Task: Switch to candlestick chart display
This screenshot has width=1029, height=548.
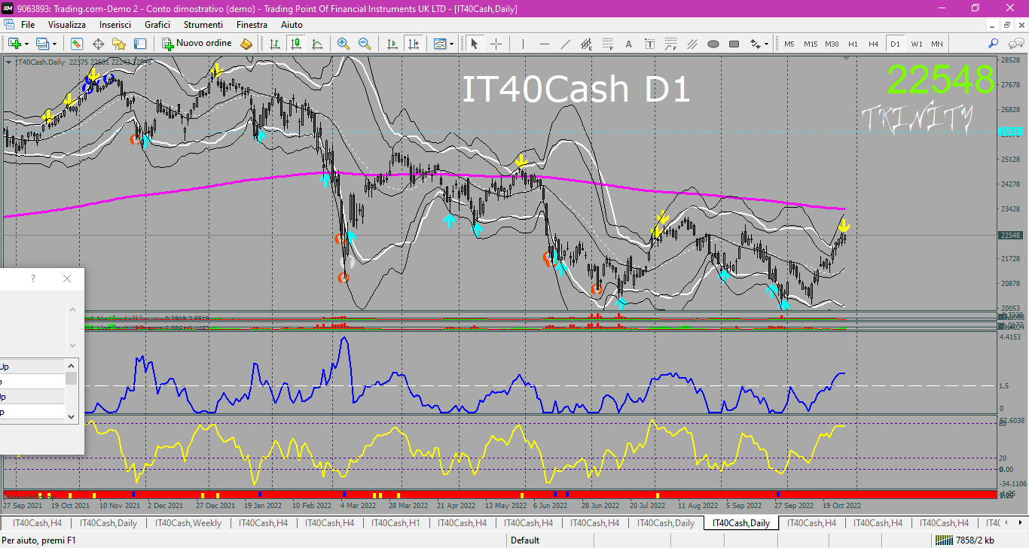Action: (x=296, y=44)
